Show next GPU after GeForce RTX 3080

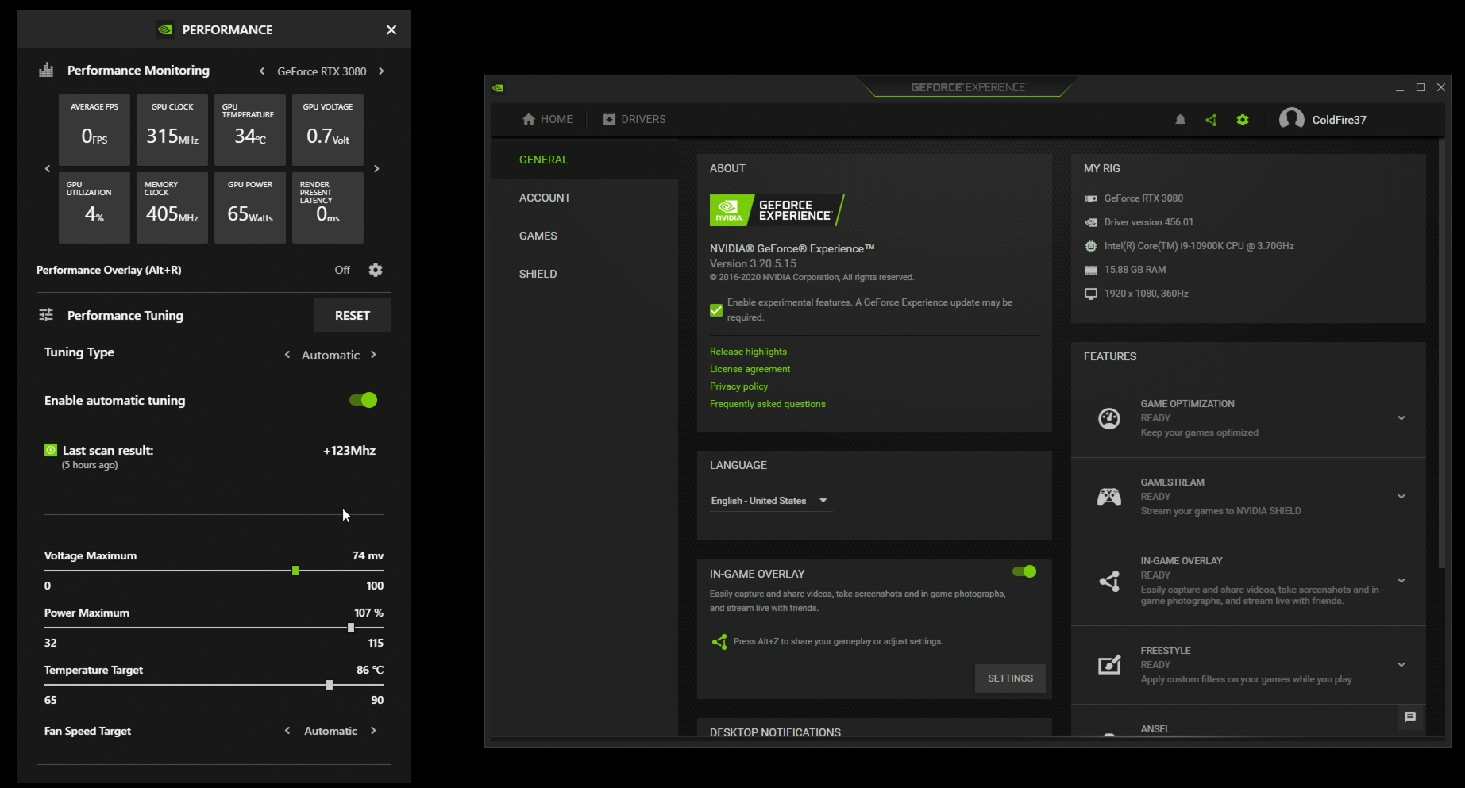click(x=381, y=71)
